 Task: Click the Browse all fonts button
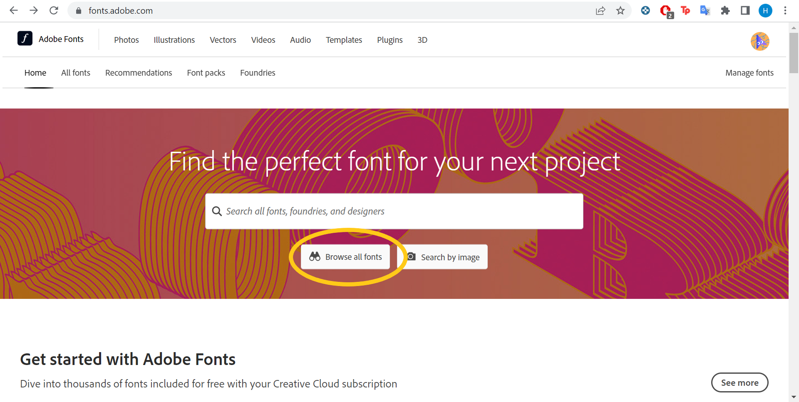pos(345,257)
